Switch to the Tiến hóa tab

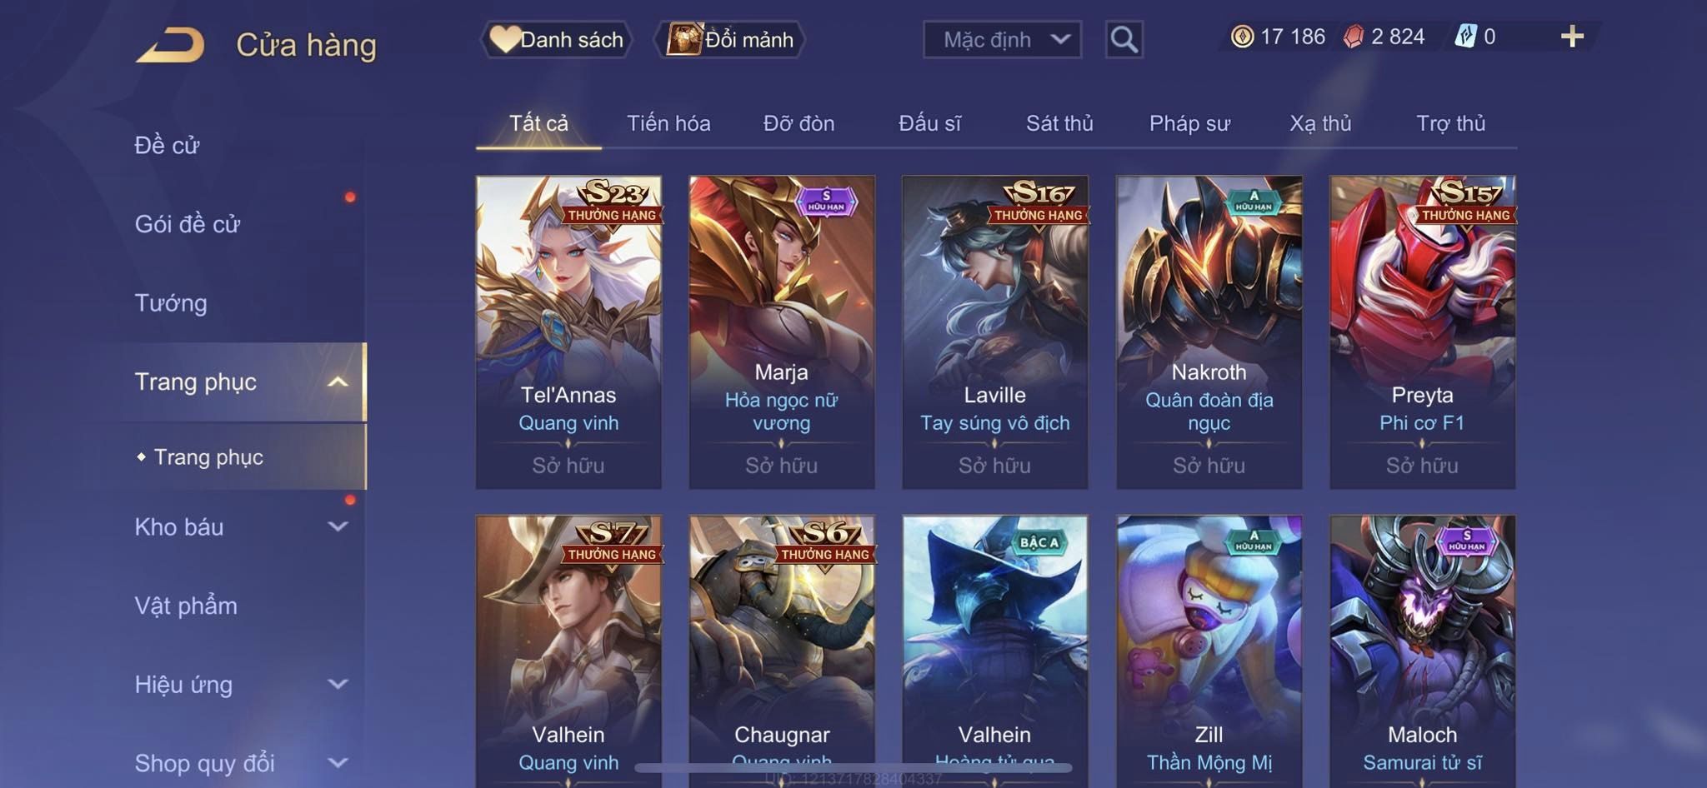668,123
